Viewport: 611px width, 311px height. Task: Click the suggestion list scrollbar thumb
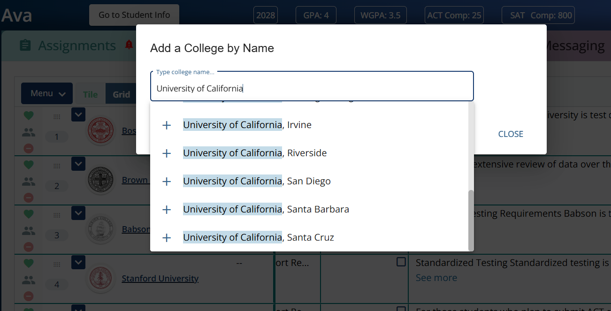(x=471, y=220)
